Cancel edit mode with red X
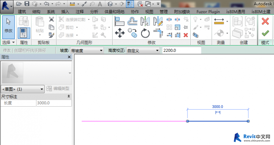This screenshot has height=145, width=274. point(265,21)
